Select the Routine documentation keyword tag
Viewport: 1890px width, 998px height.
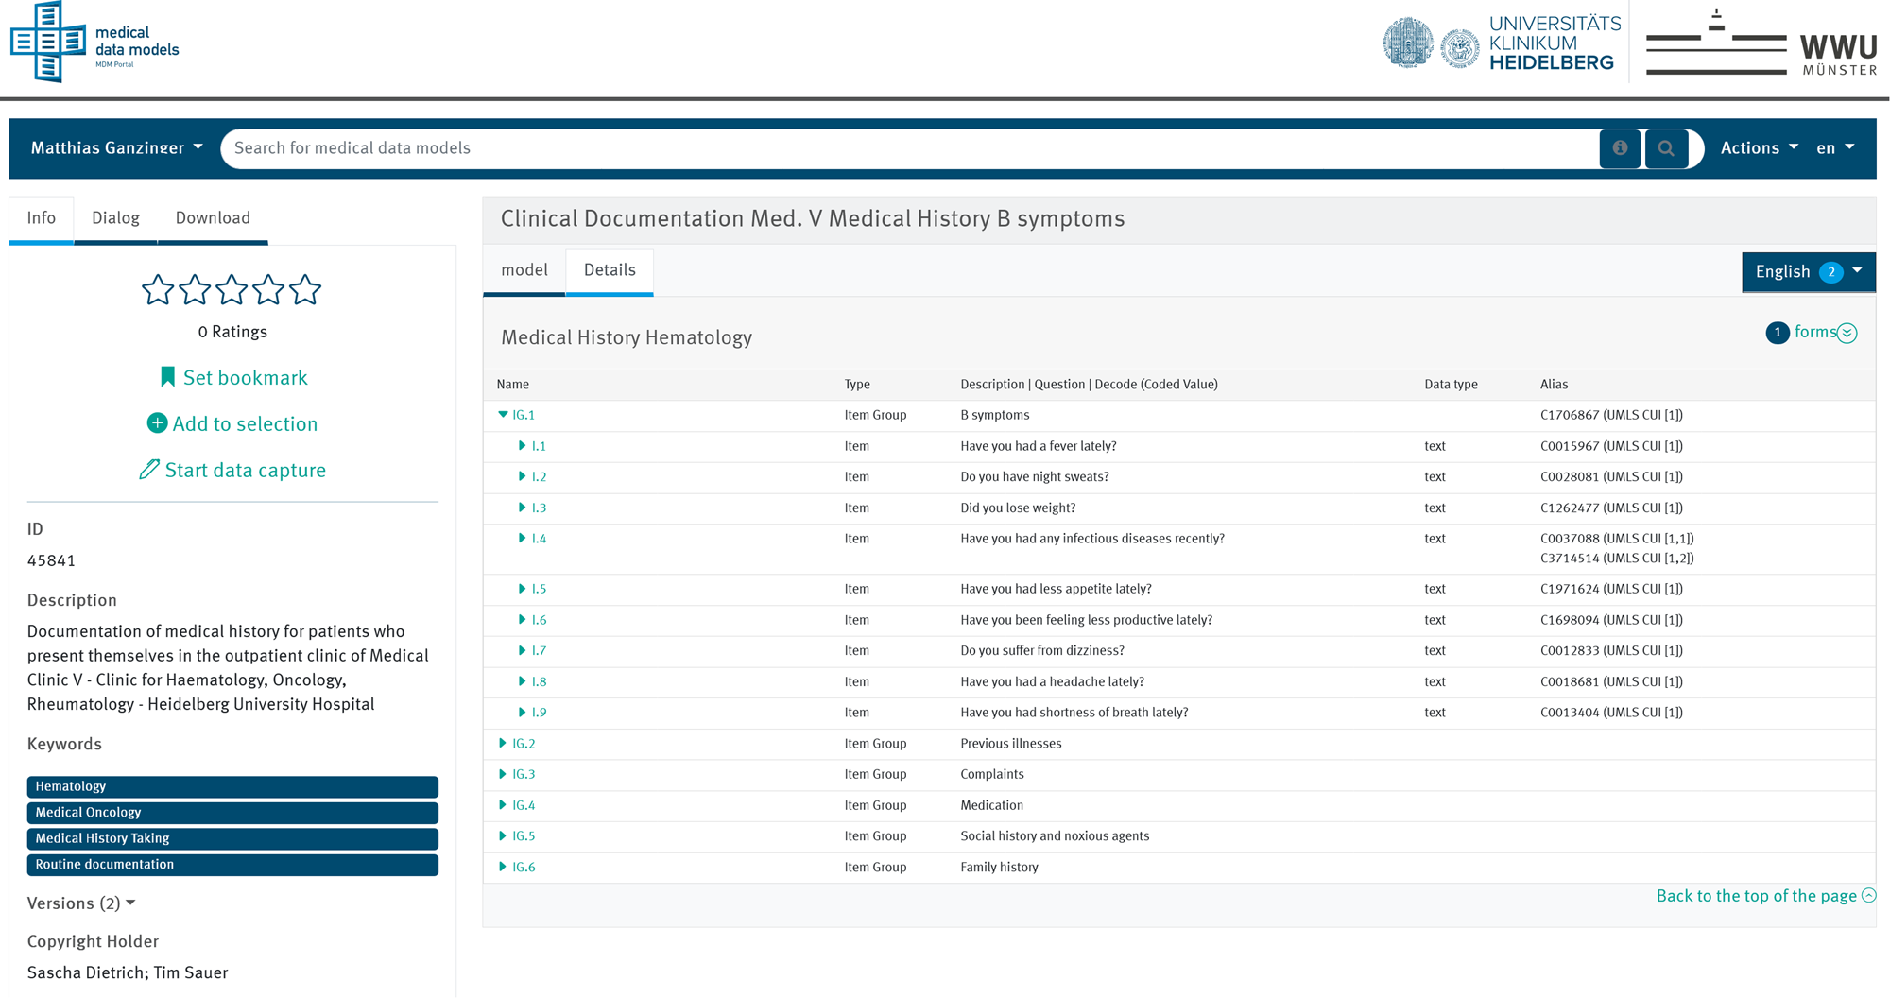[232, 865]
